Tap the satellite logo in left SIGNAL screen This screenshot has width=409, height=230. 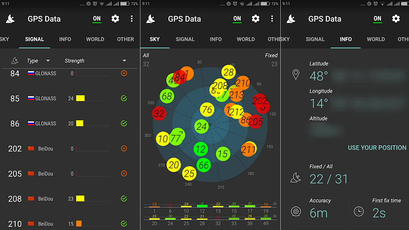pos(11,19)
